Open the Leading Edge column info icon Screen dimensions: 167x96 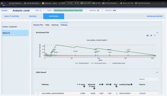tap(132, 85)
